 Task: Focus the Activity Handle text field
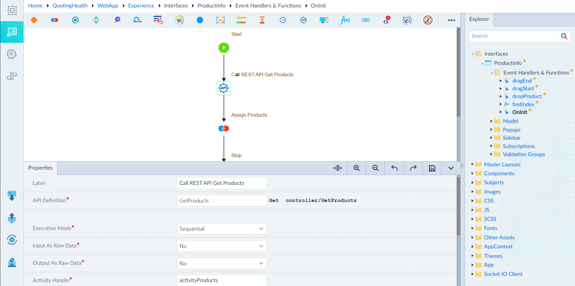pos(222,280)
